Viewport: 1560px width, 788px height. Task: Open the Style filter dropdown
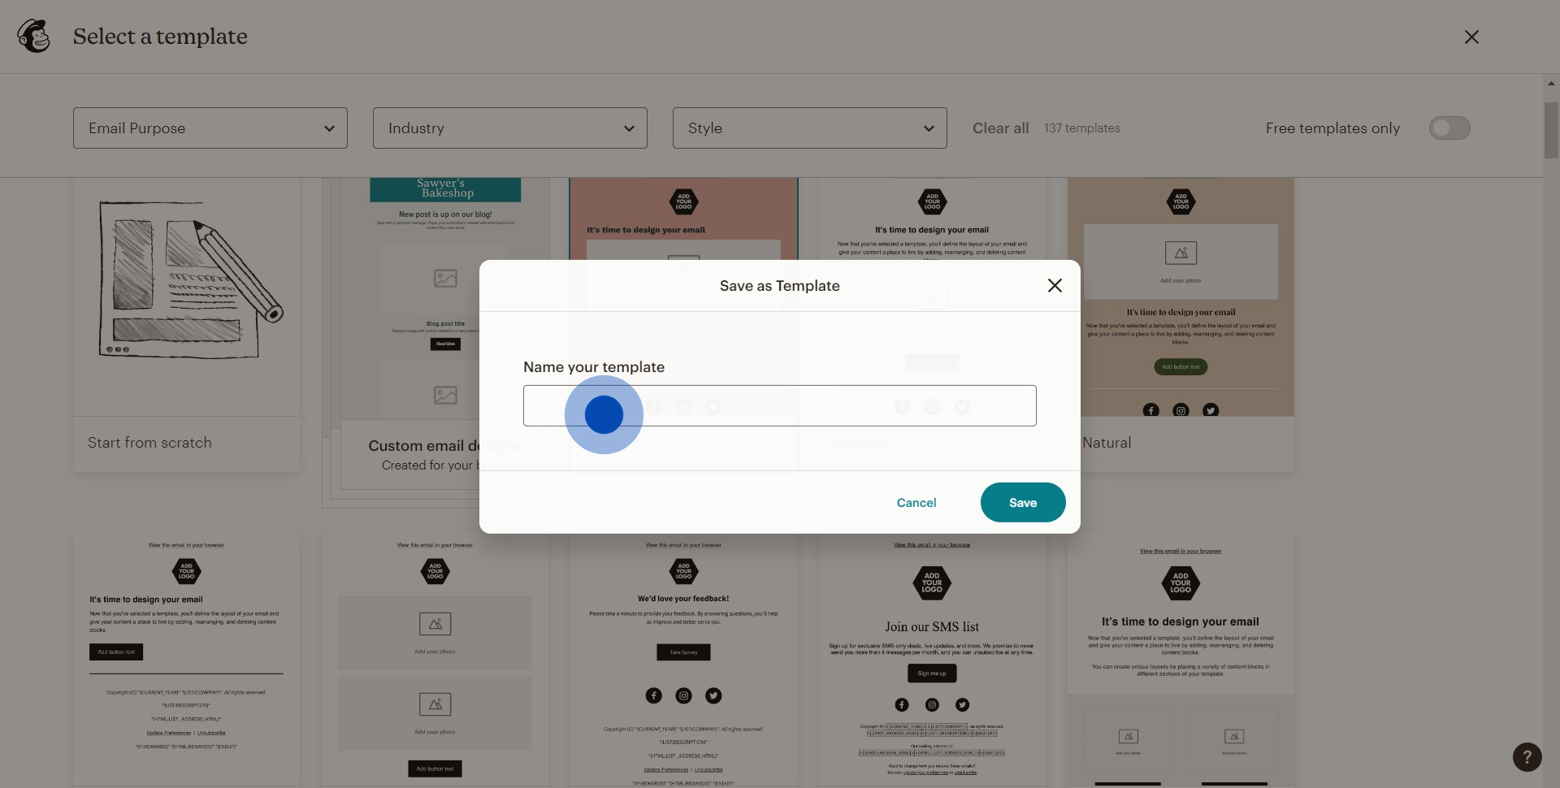pos(809,128)
